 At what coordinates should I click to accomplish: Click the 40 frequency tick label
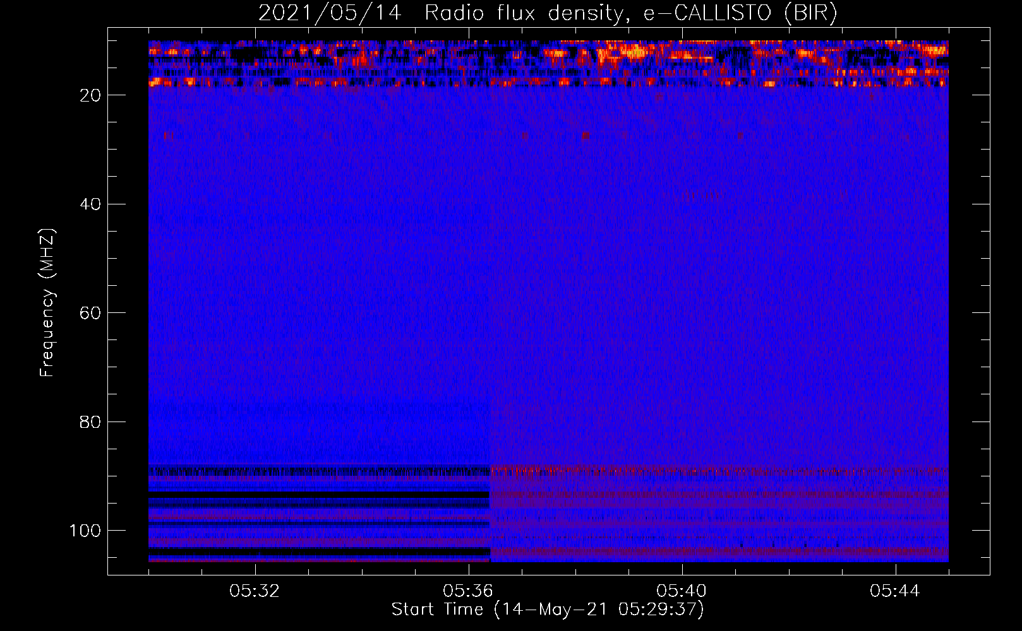point(91,204)
